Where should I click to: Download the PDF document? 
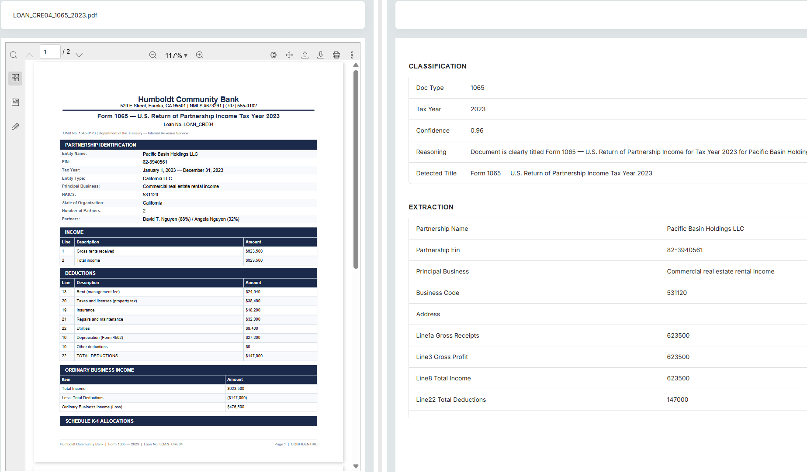(321, 55)
